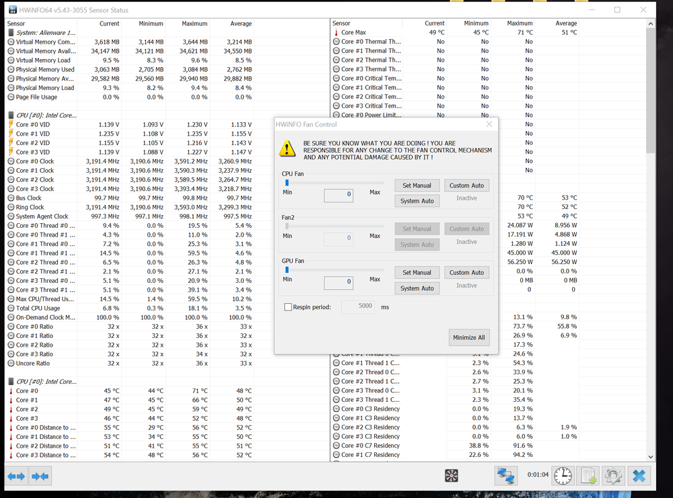Click the GPU Fan speed slider handle
This screenshot has width=673, height=498.
pos(287,269)
